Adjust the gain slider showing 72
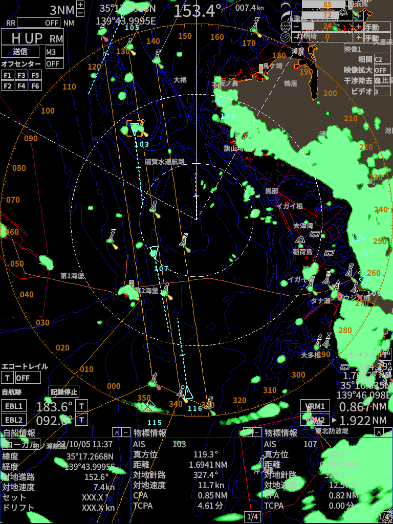 (x=327, y=15)
